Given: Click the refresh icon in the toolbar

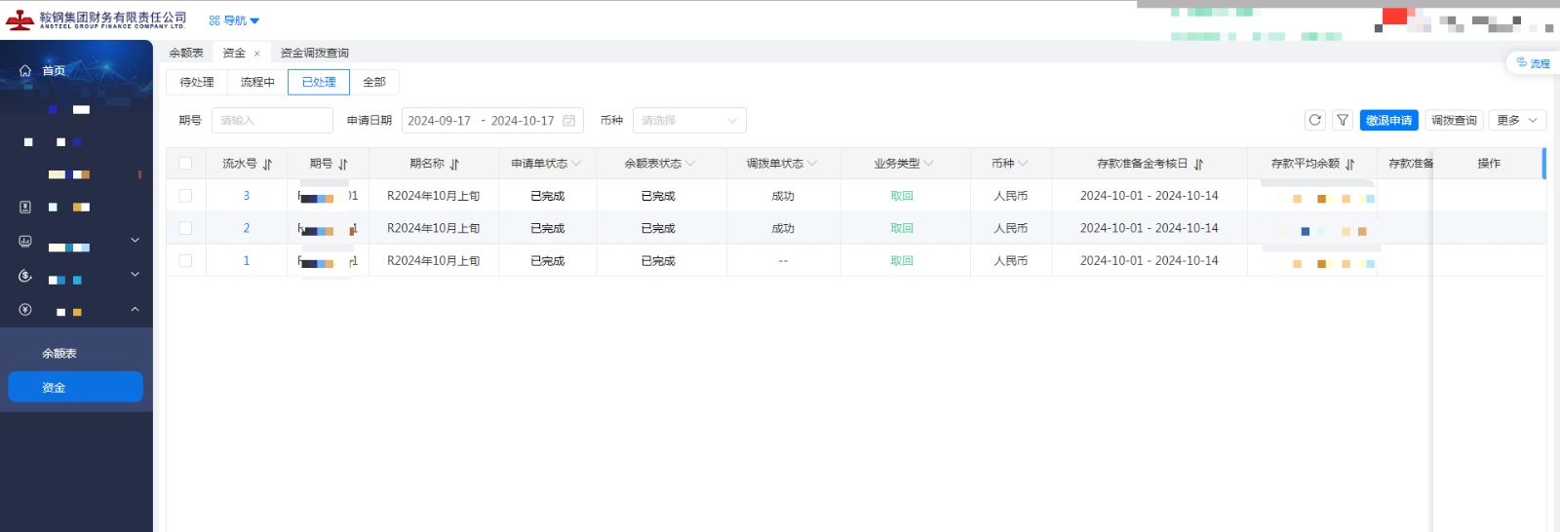Looking at the screenshot, I should coord(1314,120).
